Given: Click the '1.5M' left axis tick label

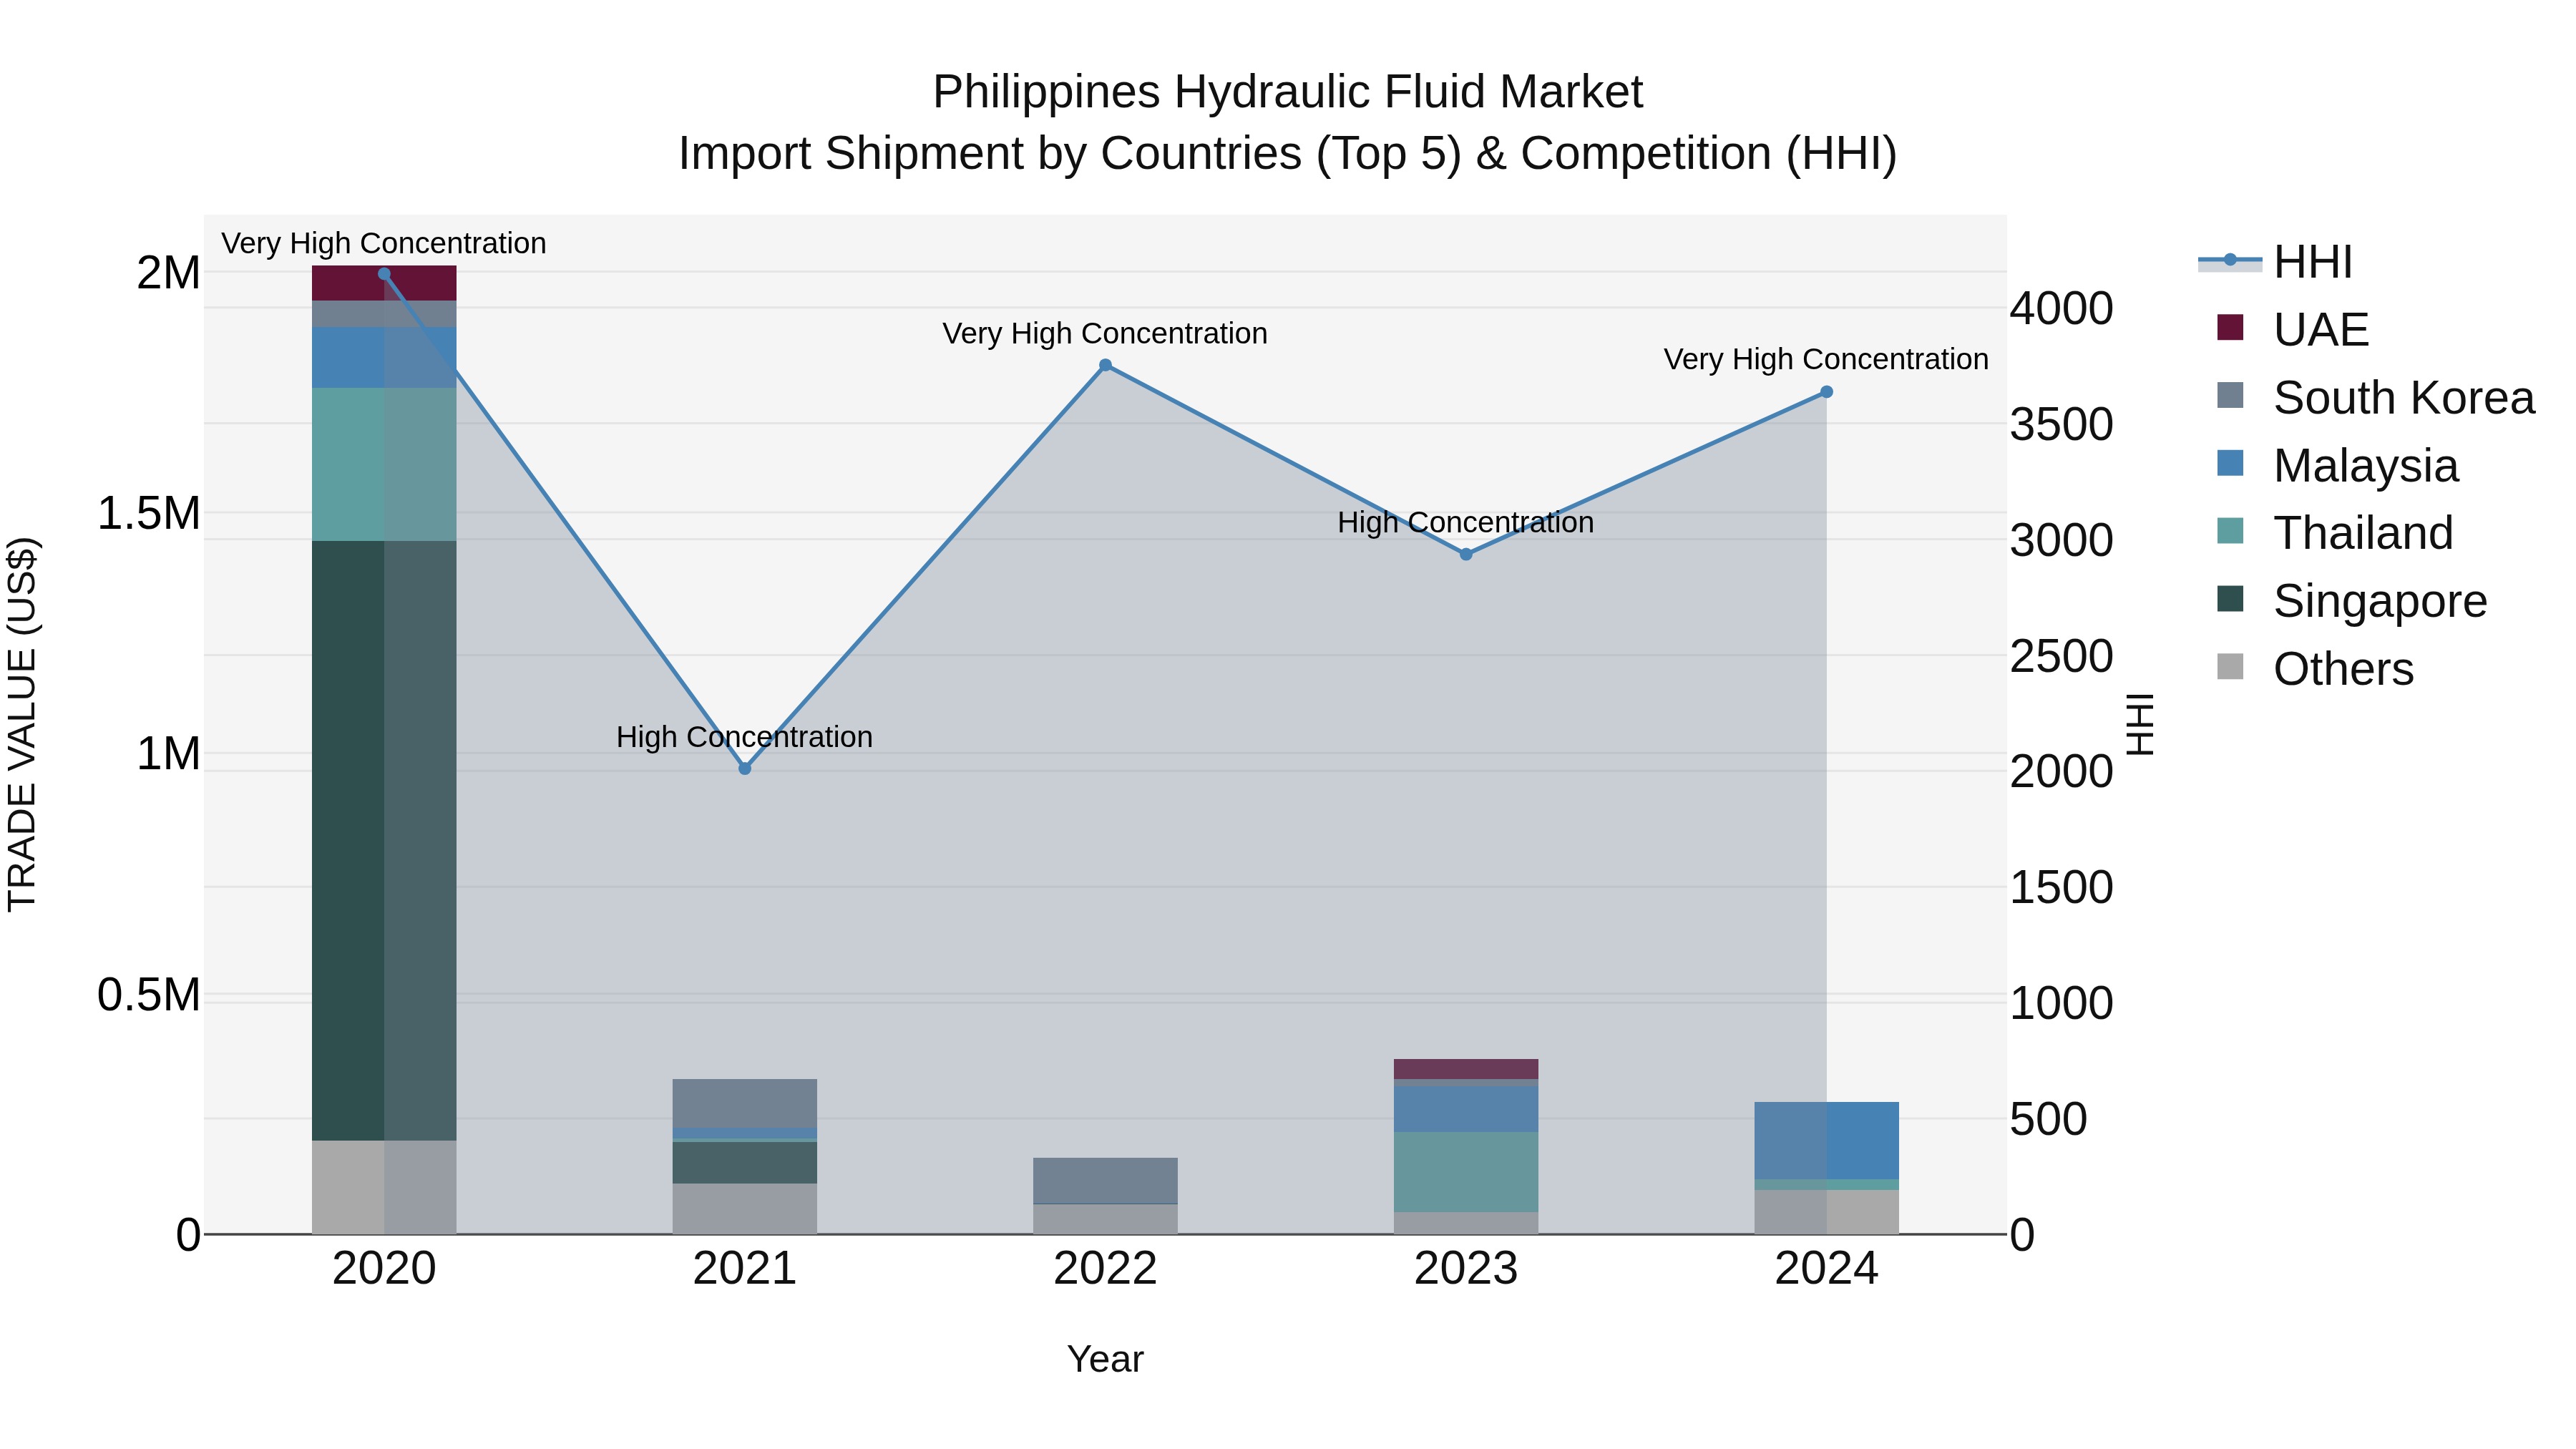Looking at the screenshot, I should 149,514.
